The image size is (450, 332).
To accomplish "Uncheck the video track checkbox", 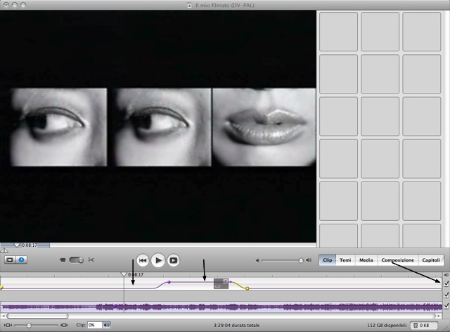I will tap(446, 283).
